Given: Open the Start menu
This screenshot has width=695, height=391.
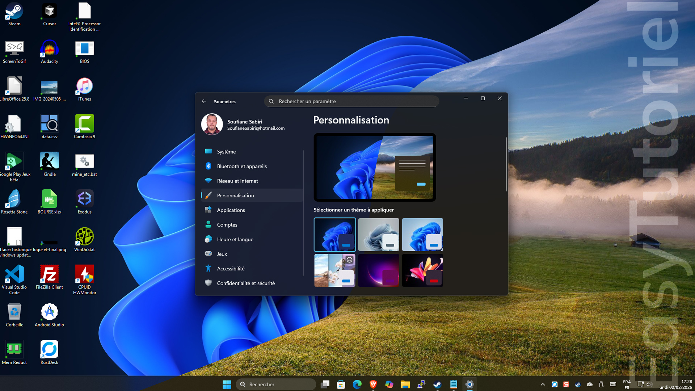Looking at the screenshot, I should coord(227,384).
